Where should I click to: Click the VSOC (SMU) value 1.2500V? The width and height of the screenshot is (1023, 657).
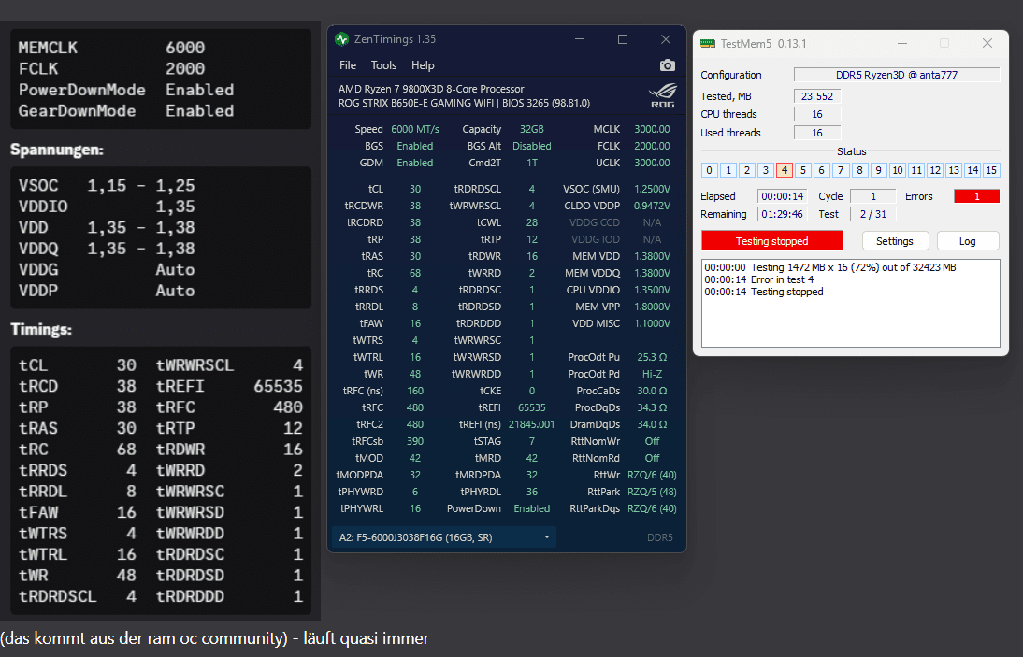coord(652,189)
